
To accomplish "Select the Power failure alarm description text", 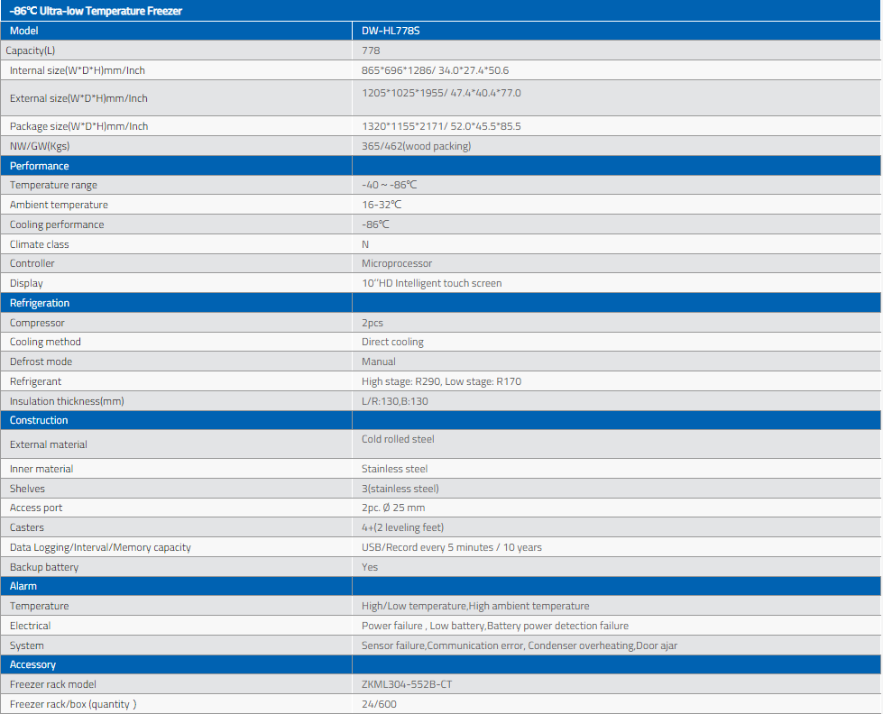I will click(x=494, y=626).
